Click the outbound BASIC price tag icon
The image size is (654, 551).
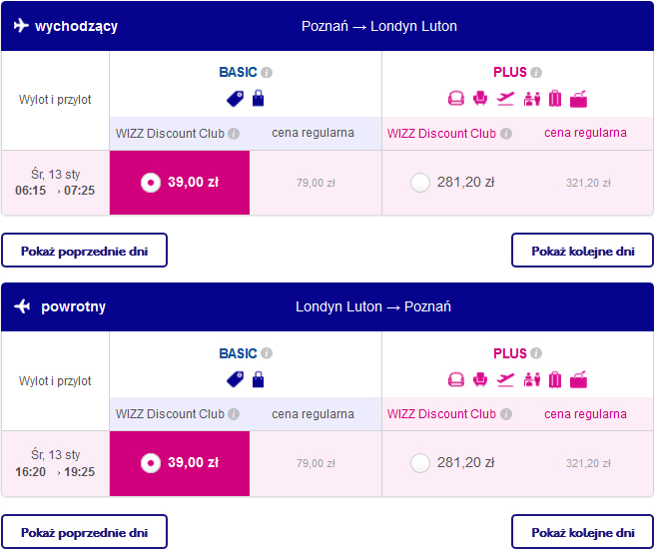(236, 98)
